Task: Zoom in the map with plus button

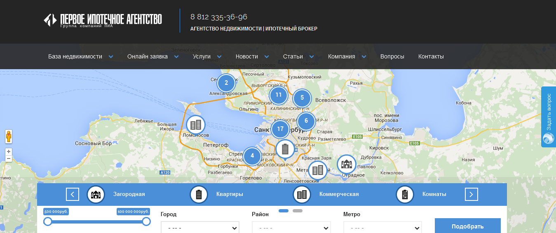Action: 9,151
